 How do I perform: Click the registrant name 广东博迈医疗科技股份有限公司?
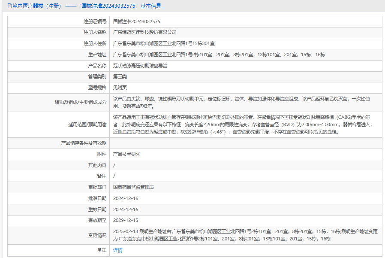click(144, 32)
